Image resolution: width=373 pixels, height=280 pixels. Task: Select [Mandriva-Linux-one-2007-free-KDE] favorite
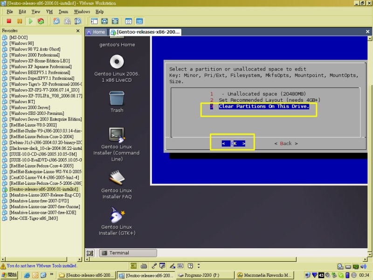(43, 212)
